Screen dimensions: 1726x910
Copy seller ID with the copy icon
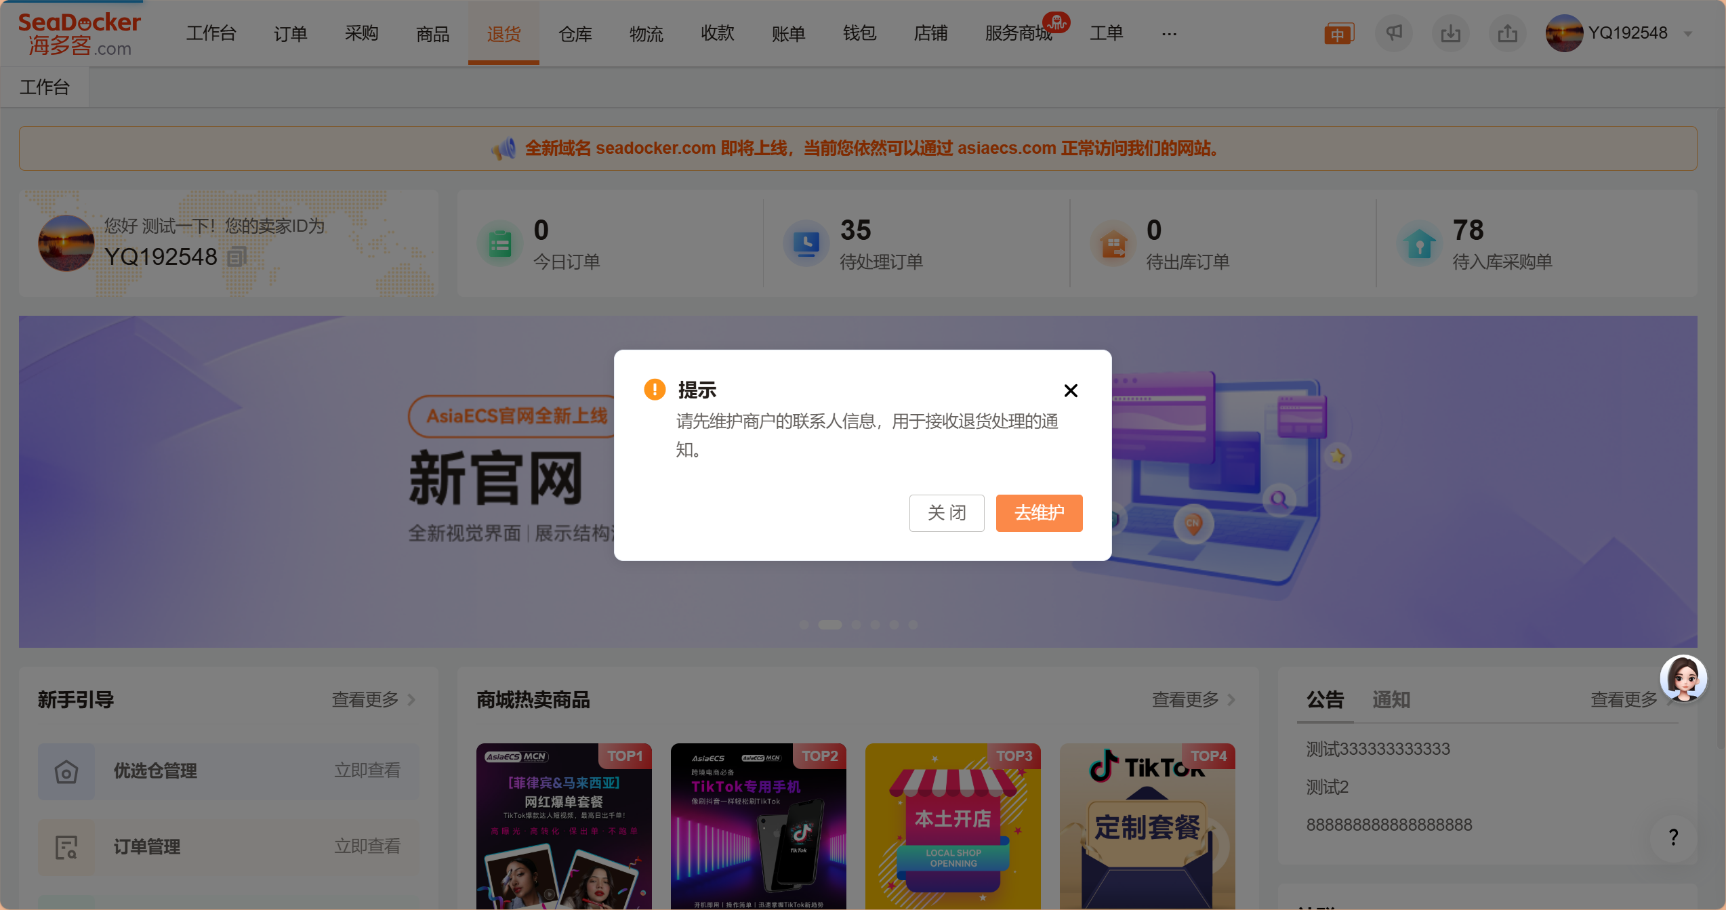[x=237, y=257]
